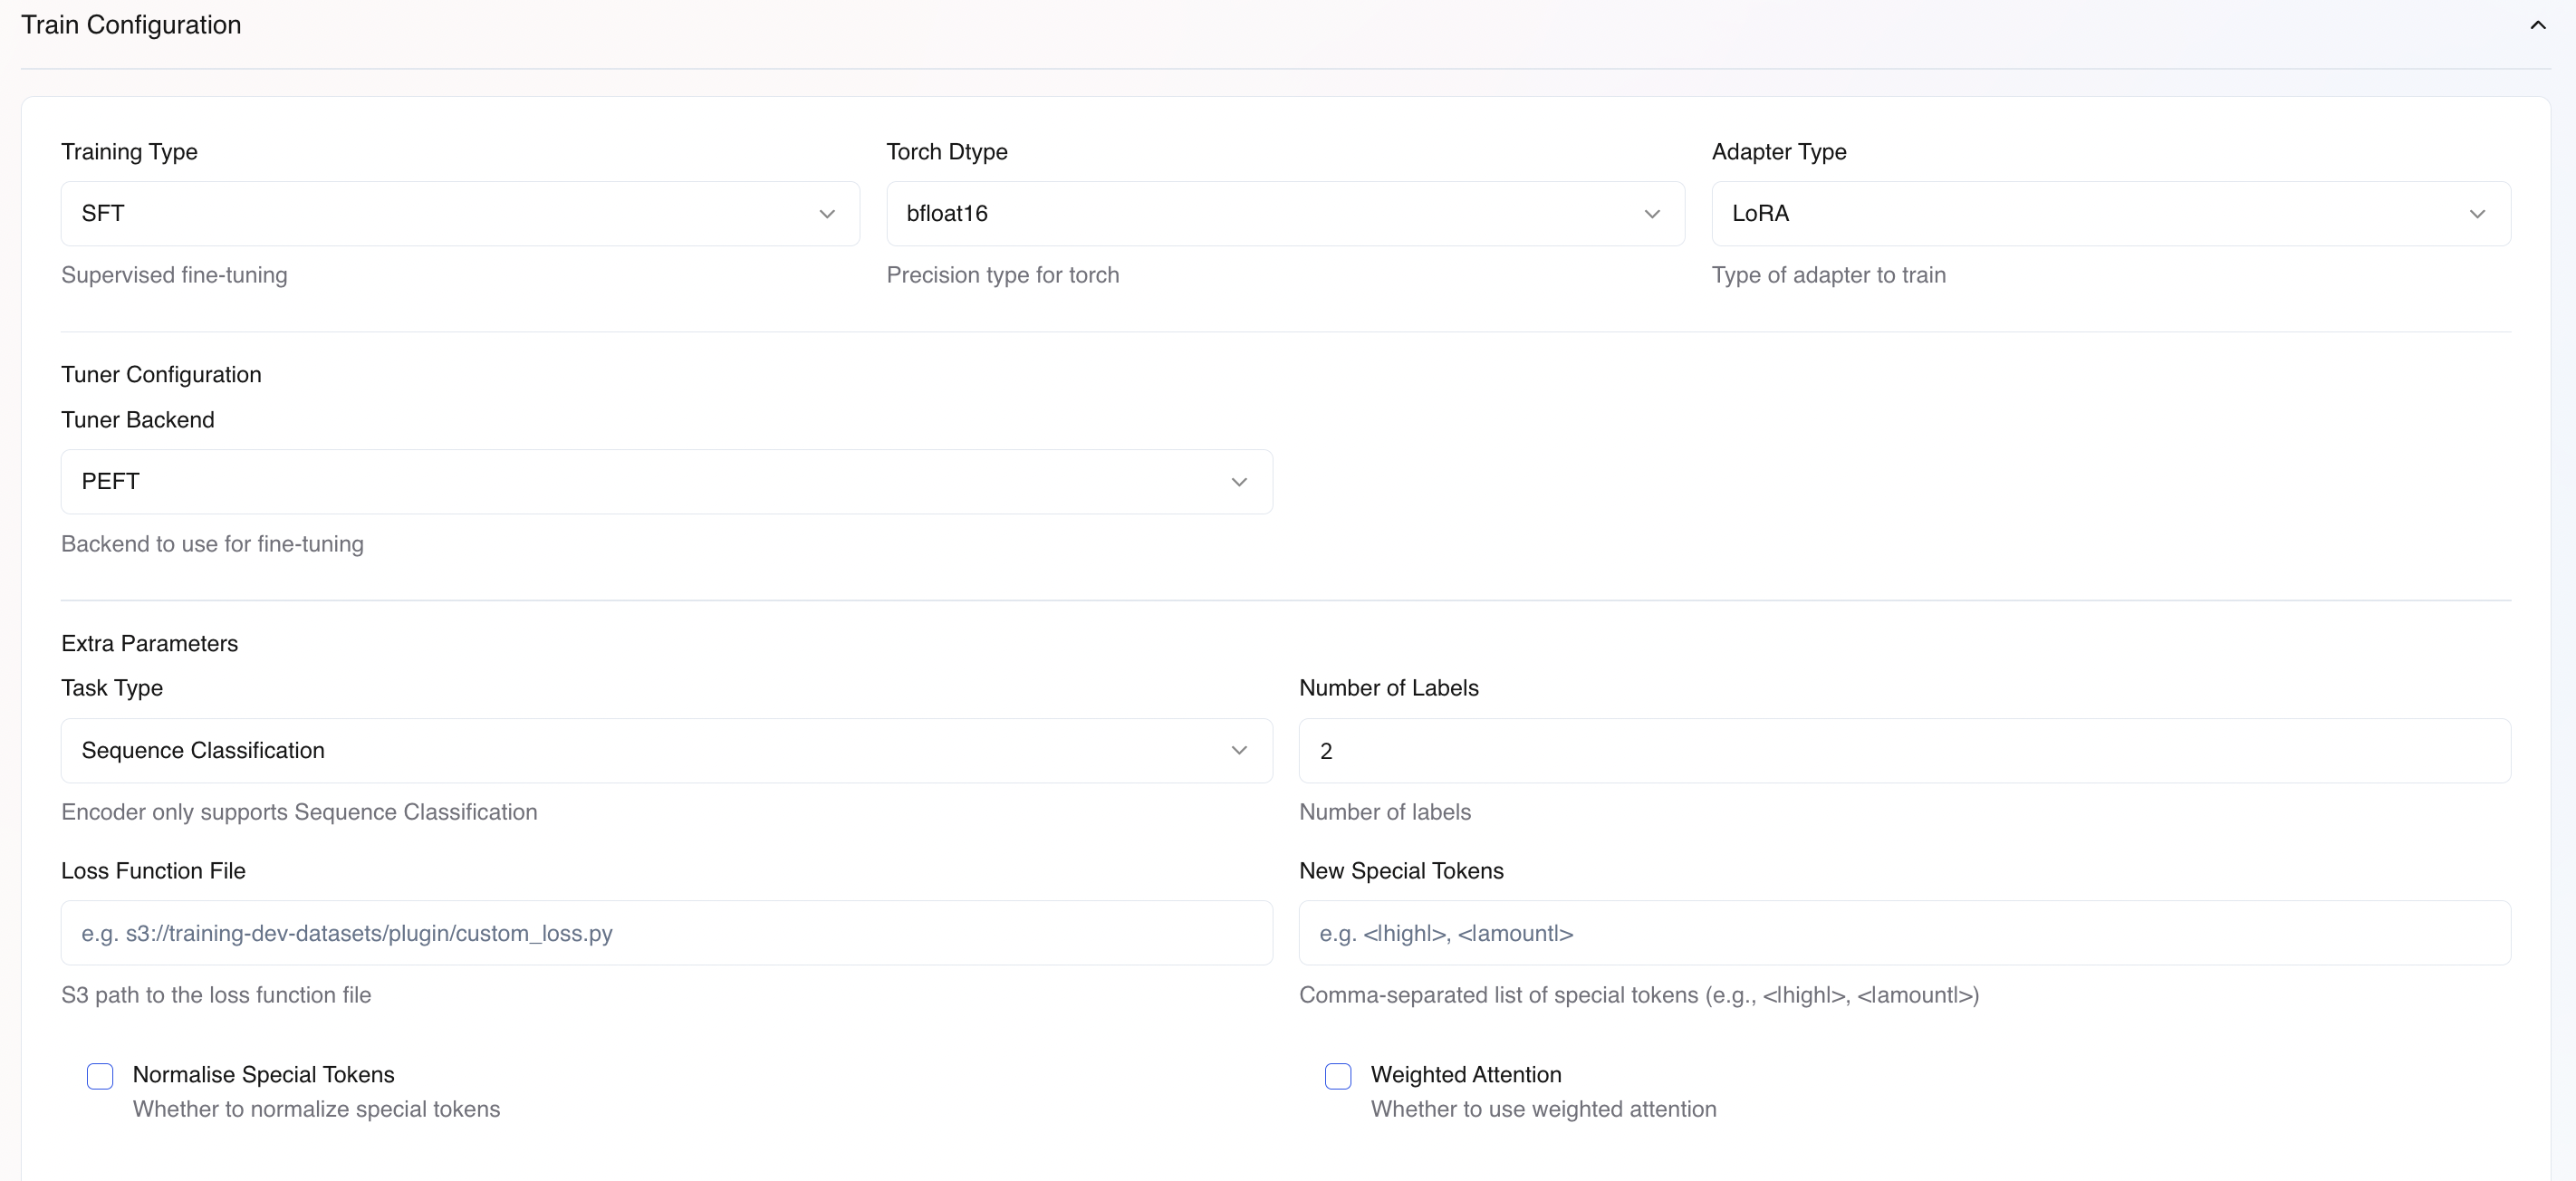Enable Normalise Special Tokens checkbox
2576x1181 pixels.
(100, 1076)
